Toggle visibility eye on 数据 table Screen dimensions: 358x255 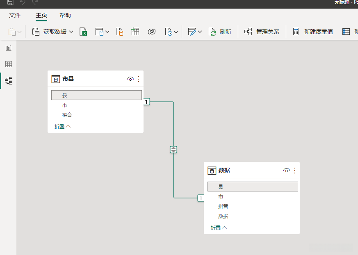tap(286, 170)
